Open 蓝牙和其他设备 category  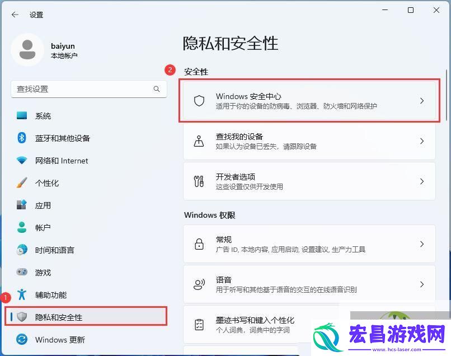pos(88,138)
